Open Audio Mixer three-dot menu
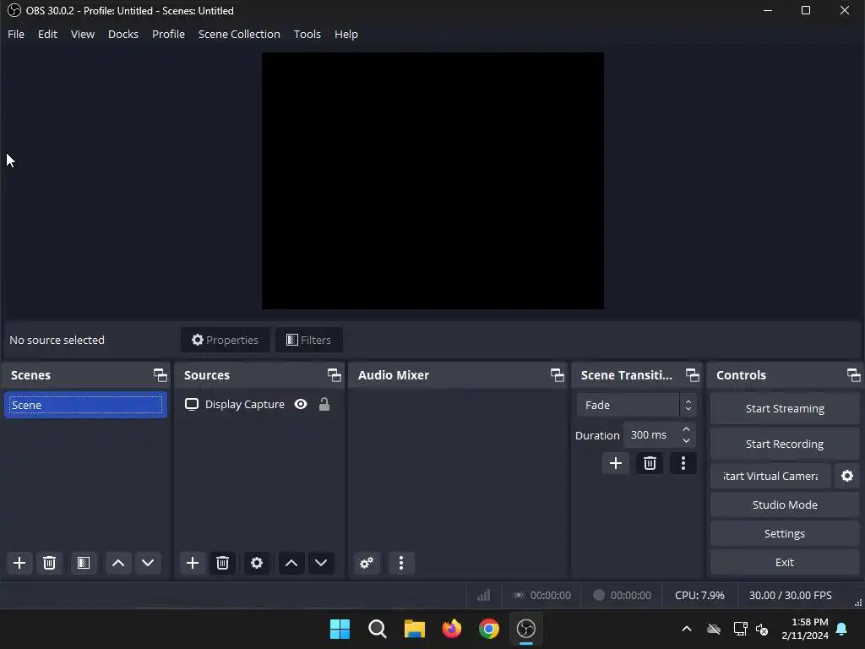The width and height of the screenshot is (865, 649). (401, 563)
